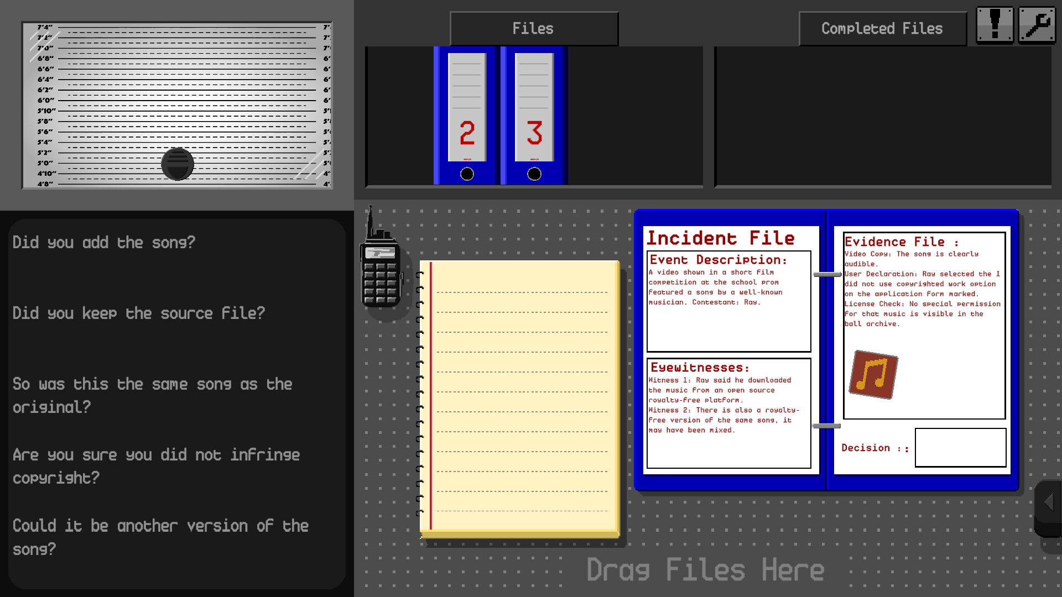The width and height of the screenshot is (1062, 597).
Task: Pick up the walkie-talkie radio
Action: pyautogui.click(x=382, y=274)
